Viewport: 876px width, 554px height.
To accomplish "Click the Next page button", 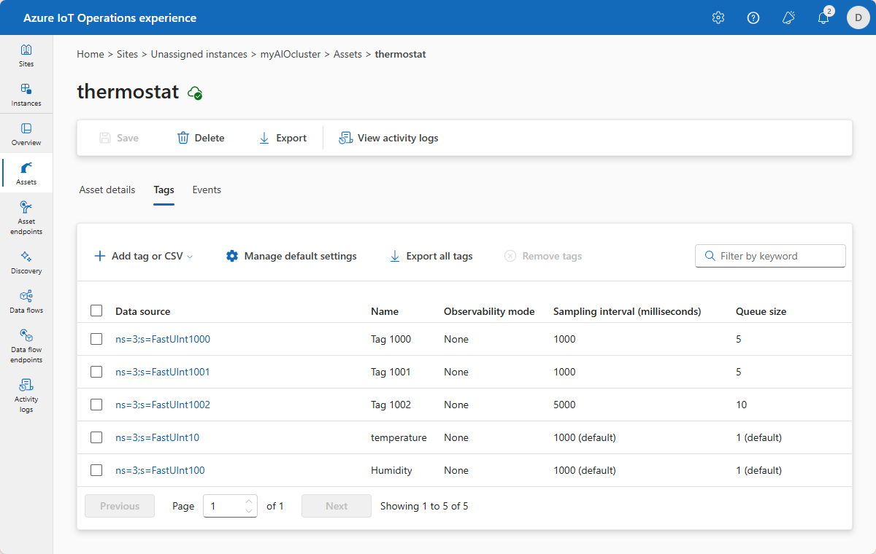I will (x=337, y=506).
